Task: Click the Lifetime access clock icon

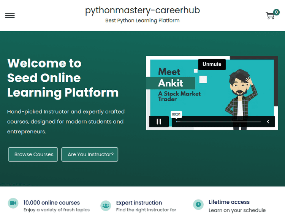Action: click(198, 204)
